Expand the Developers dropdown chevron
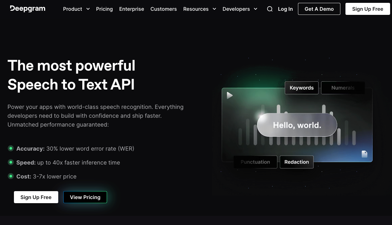Screen dimensions: 392x225 click(256, 9)
